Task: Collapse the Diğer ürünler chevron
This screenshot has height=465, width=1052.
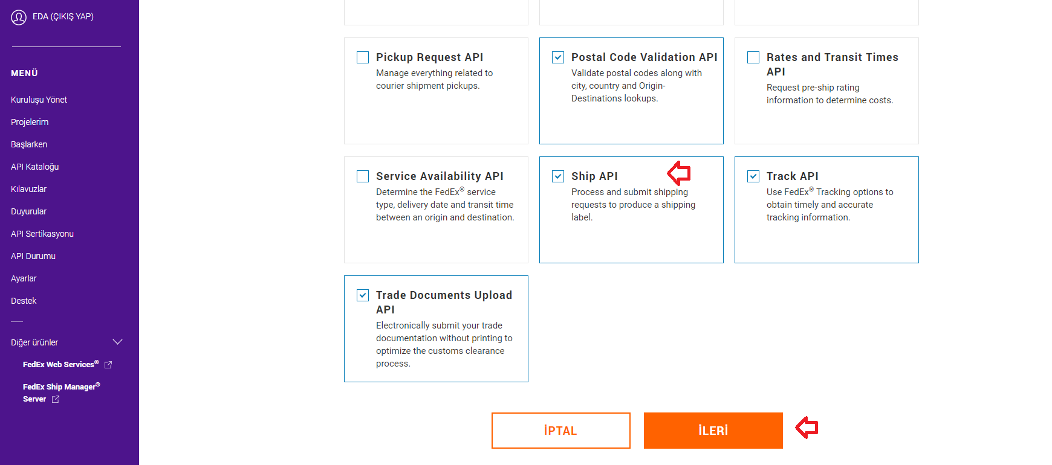Action: (x=118, y=342)
